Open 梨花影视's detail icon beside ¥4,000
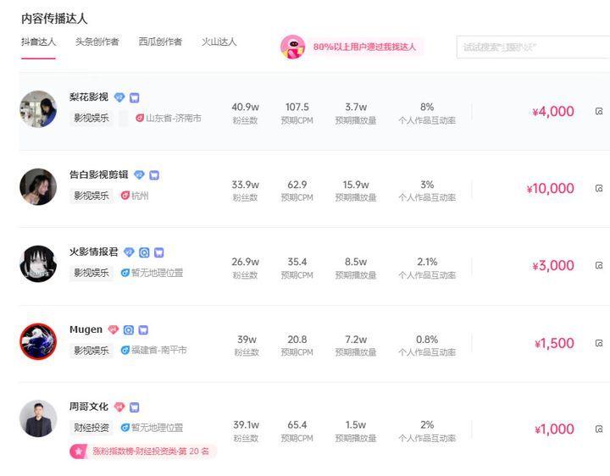Image resolution: width=610 pixels, height=476 pixels. click(599, 111)
